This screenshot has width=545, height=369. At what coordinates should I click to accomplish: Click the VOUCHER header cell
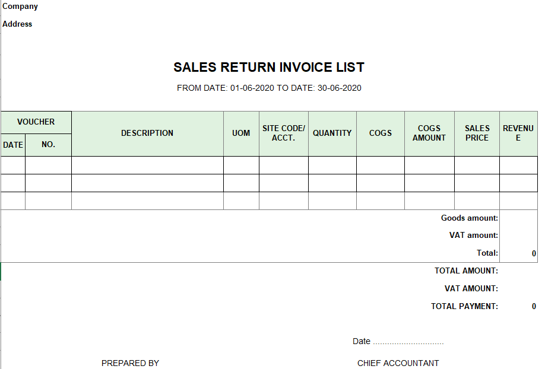click(x=36, y=122)
